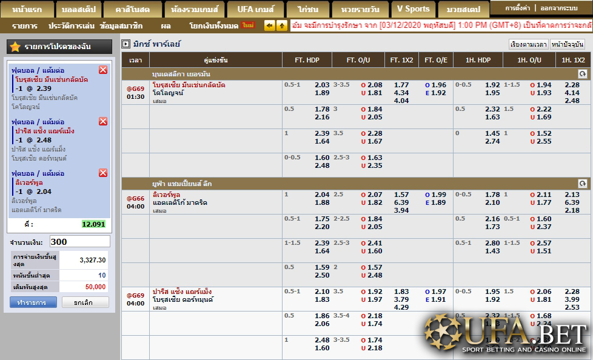Remove the ลิเวอร์พูล bet from the slip
The height and width of the screenshot is (360, 593).
click(103, 173)
